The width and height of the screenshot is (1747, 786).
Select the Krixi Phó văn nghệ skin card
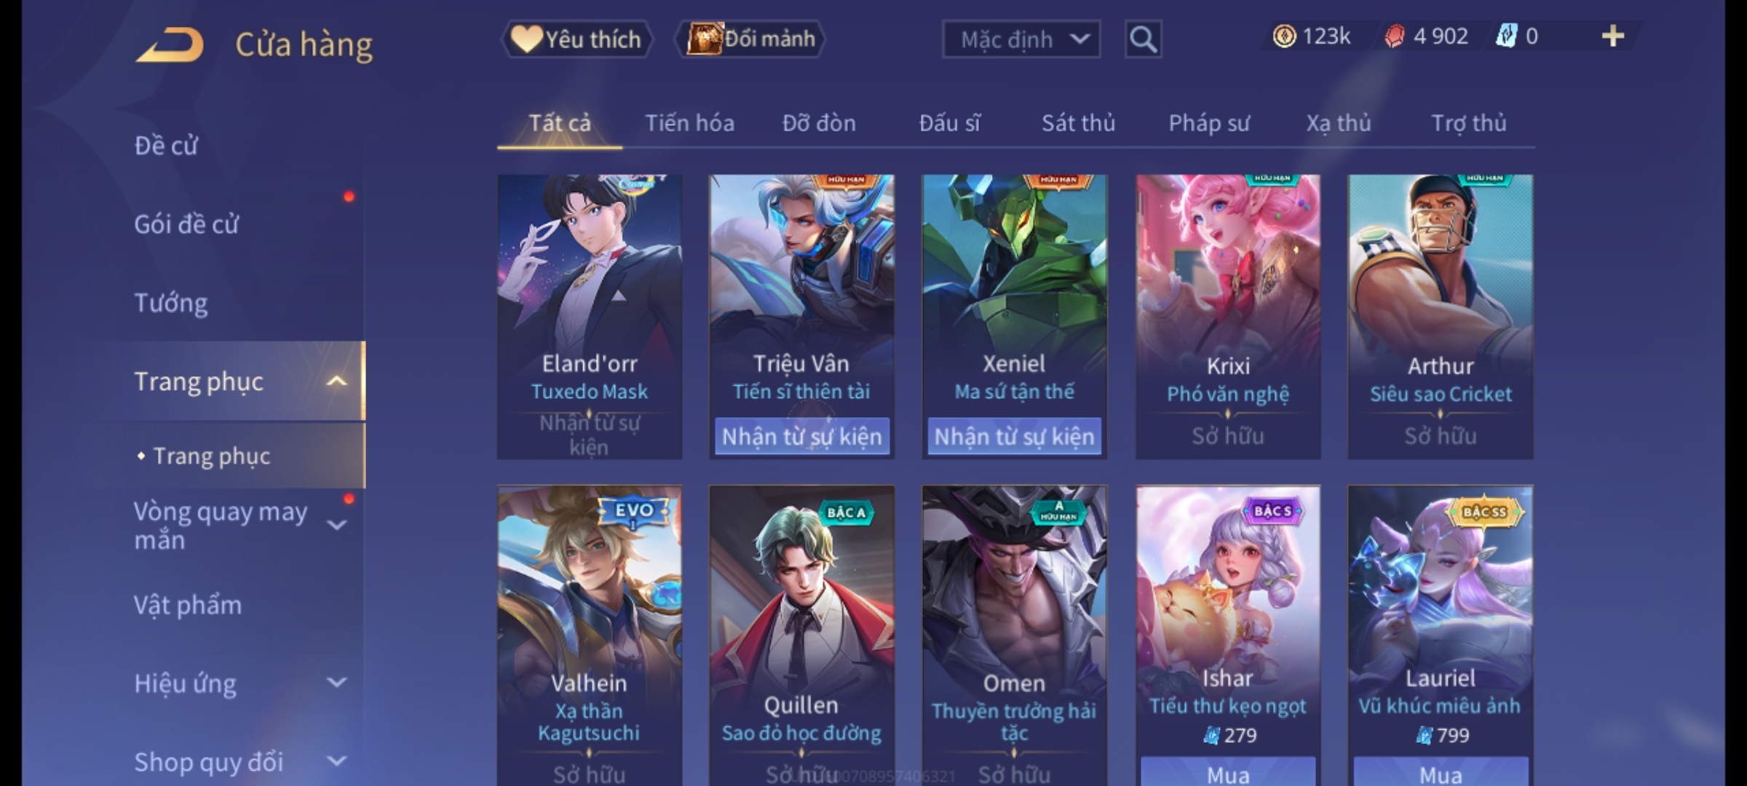tap(1228, 317)
